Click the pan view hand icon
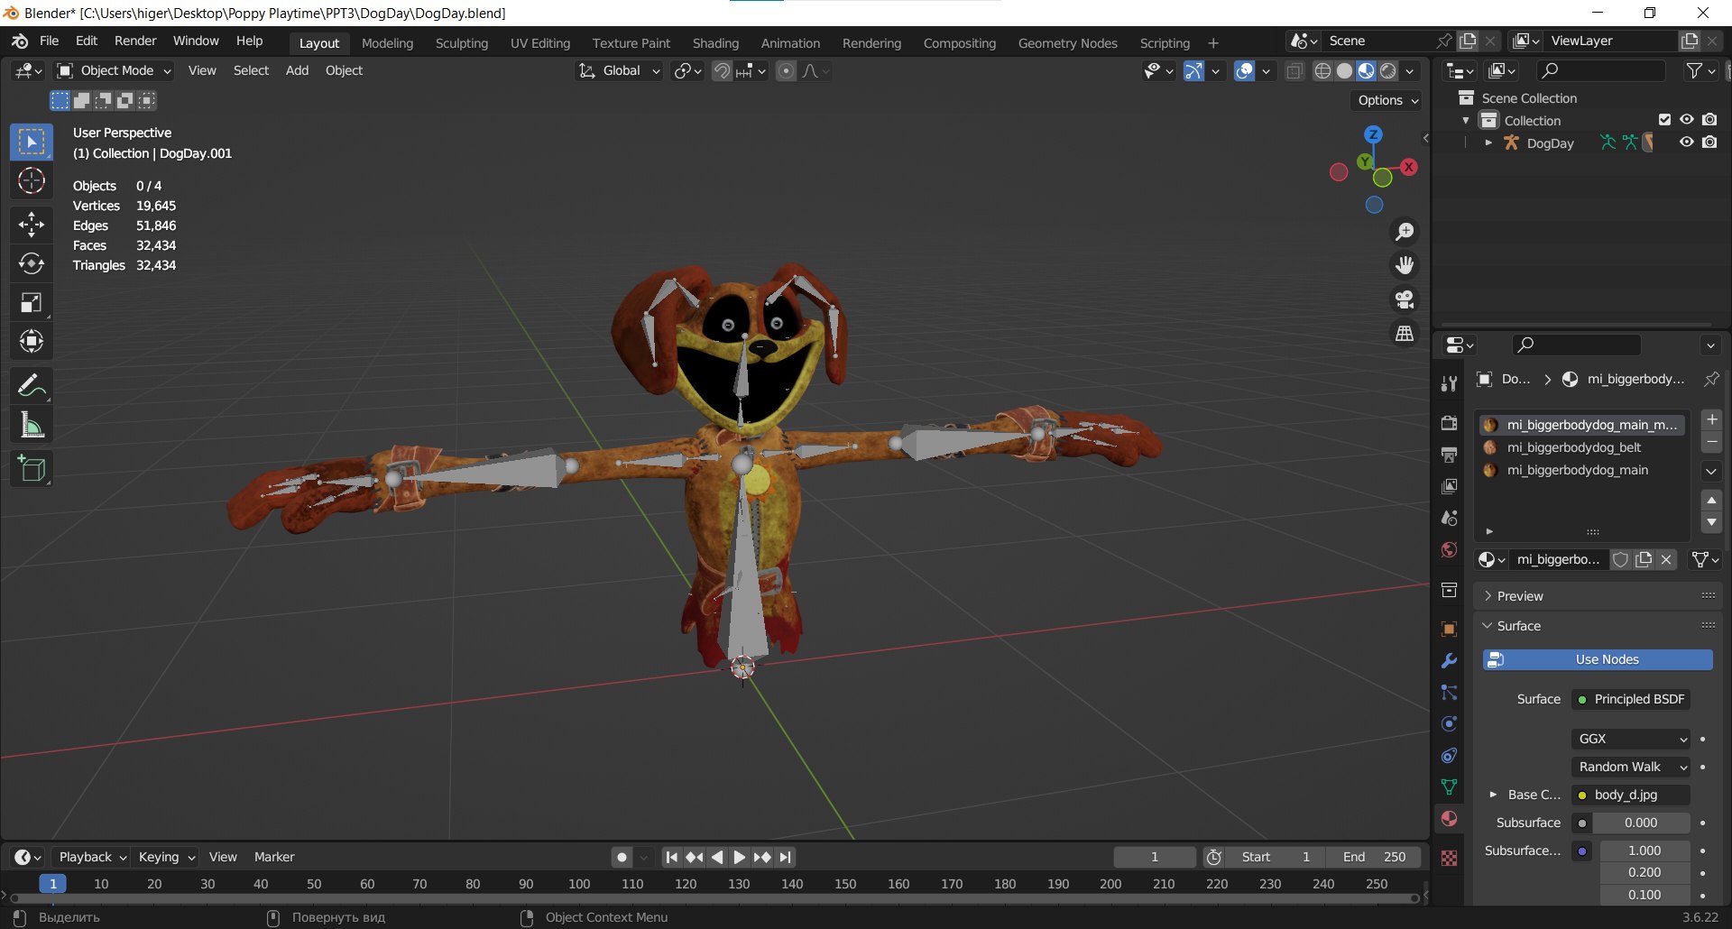The image size is (1732, 929). pos(1405,265)
